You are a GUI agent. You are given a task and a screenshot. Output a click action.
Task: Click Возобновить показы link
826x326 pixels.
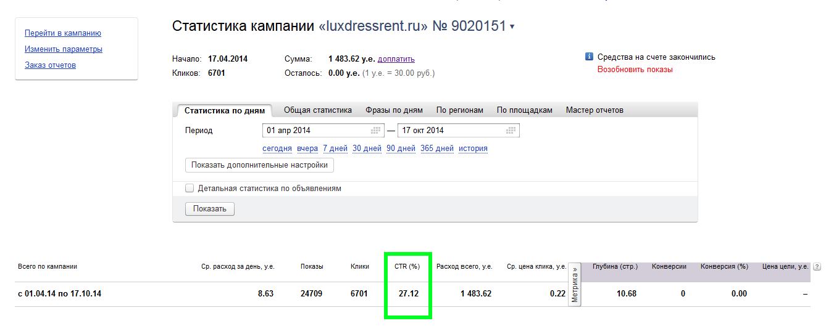(635, 70)
